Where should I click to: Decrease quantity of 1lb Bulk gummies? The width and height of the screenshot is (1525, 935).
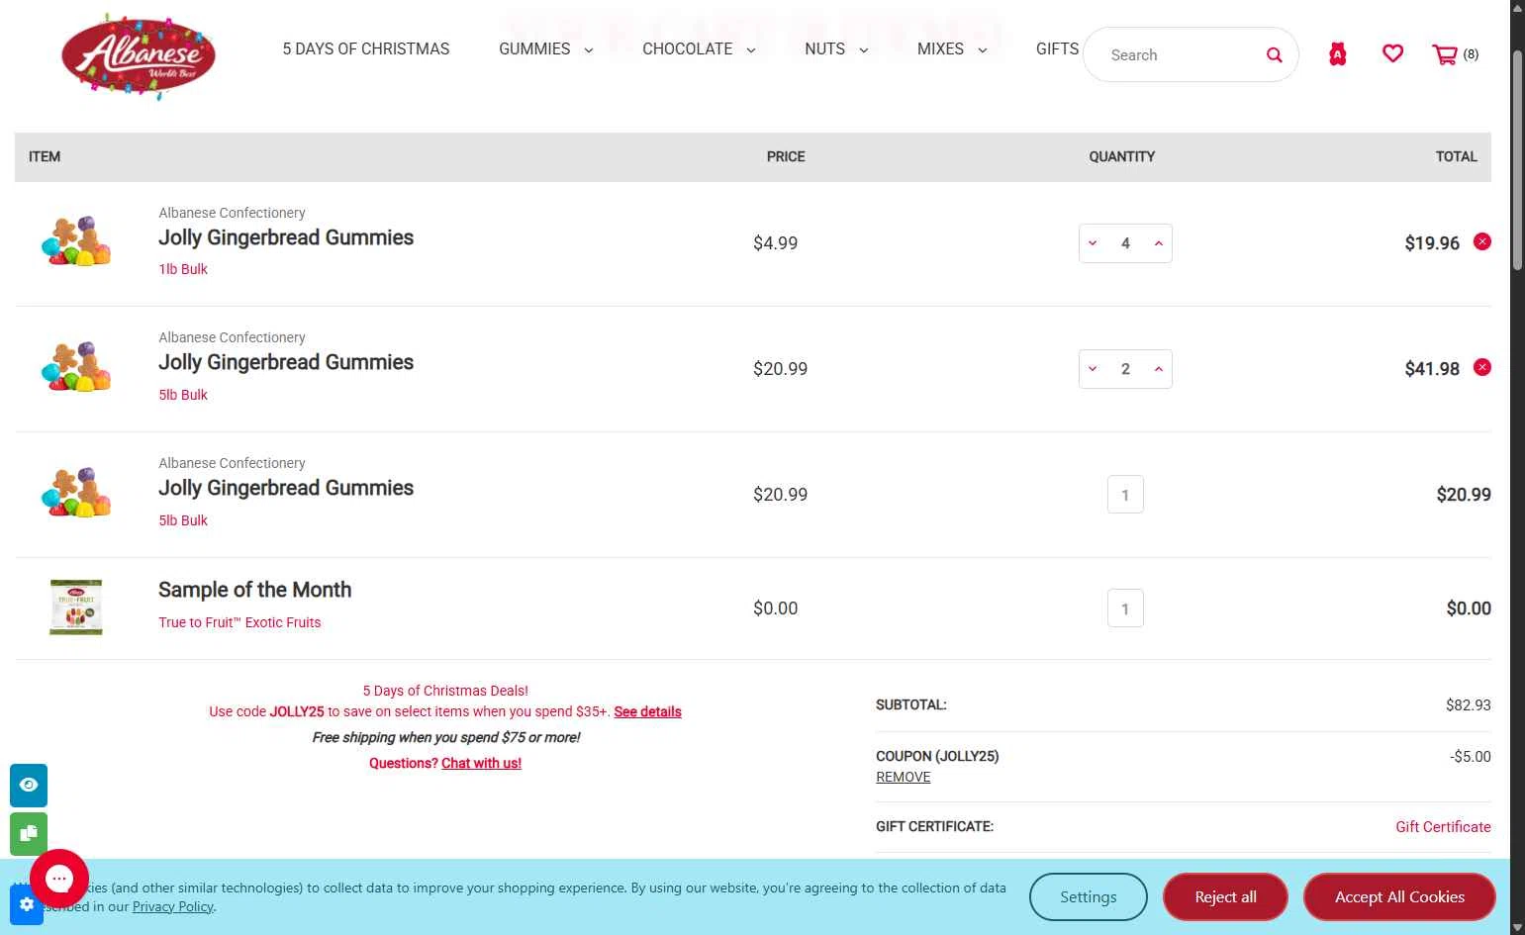1093,243
